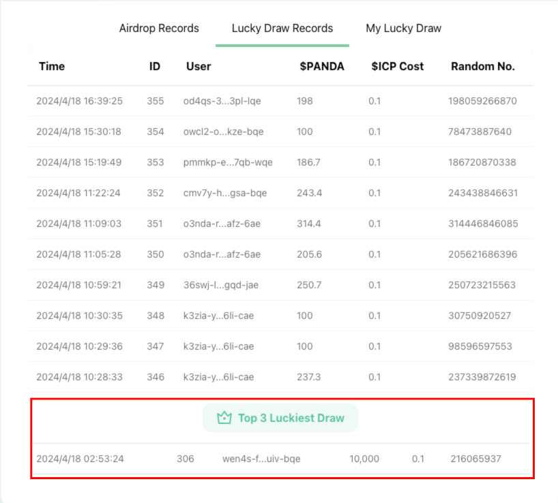
Task: Click draw ID 355
Action: pos(156,101)
